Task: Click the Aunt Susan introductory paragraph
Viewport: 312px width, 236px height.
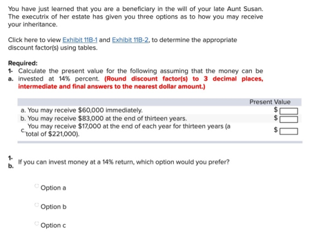Action: (x=135, y=17)
